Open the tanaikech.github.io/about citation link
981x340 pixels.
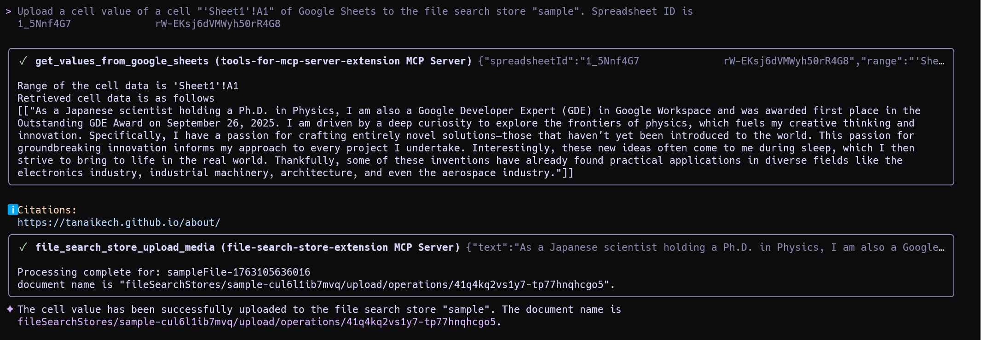tap(119, 223)
